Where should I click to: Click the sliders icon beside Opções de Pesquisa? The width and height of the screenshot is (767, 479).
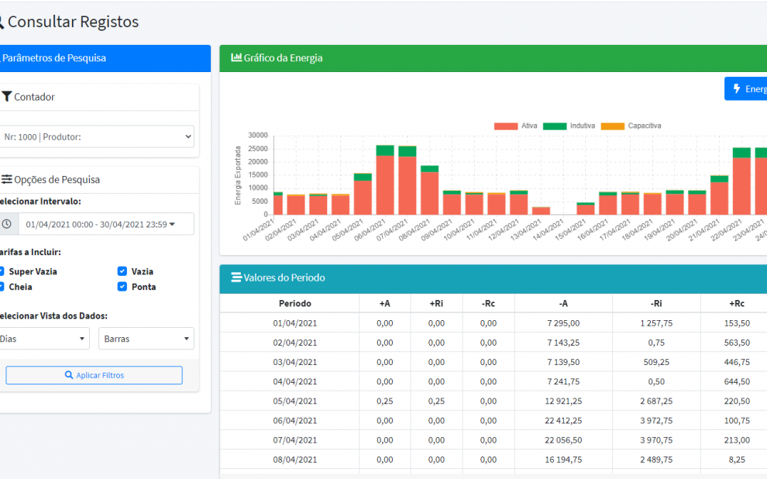[6, 180]
